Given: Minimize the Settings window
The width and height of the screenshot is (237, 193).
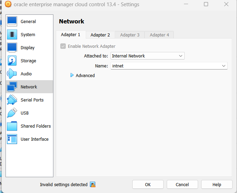Looking at the screenshot, I should click(x=186, y=4).
